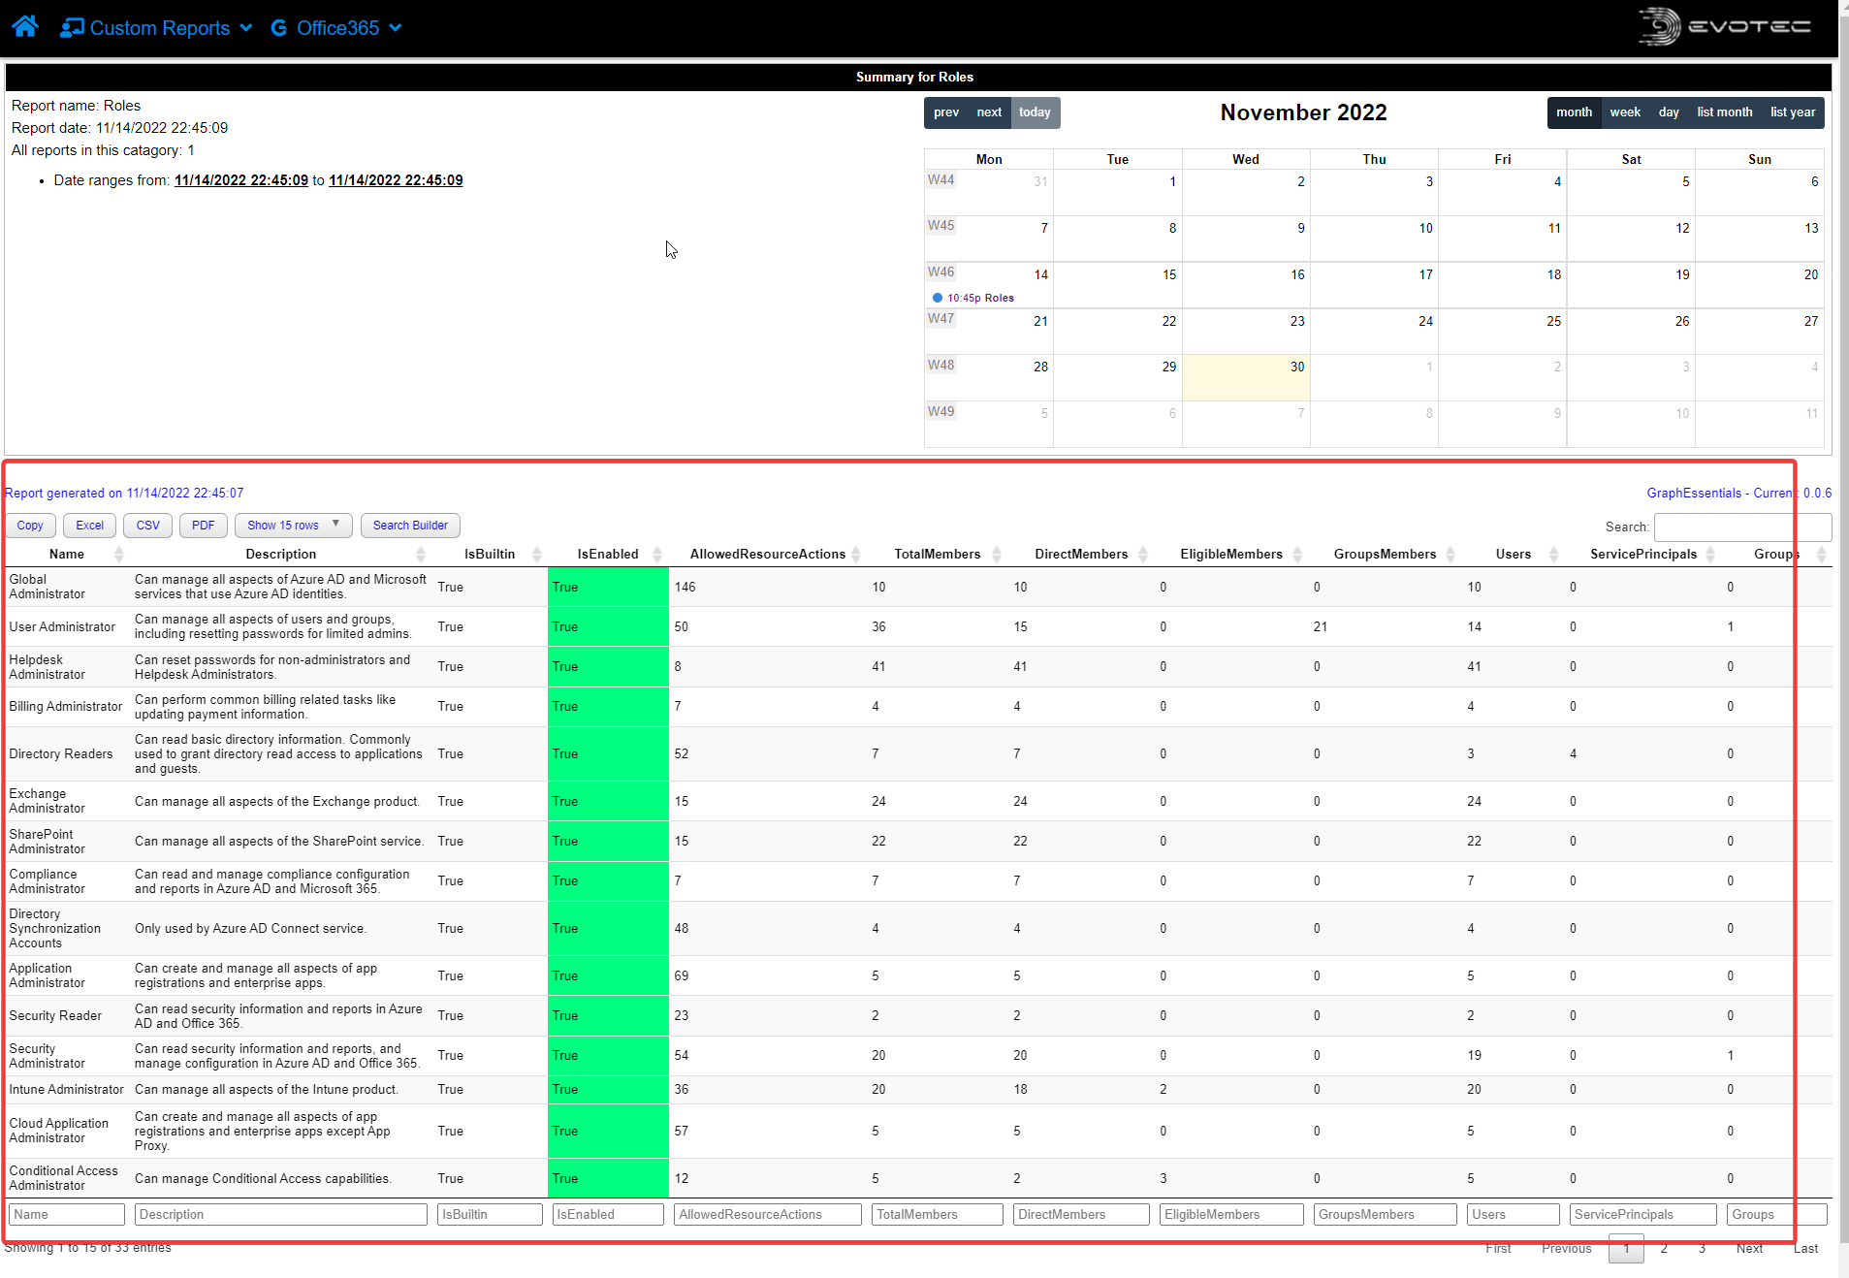Go to next month with next button

pos(989,112)
